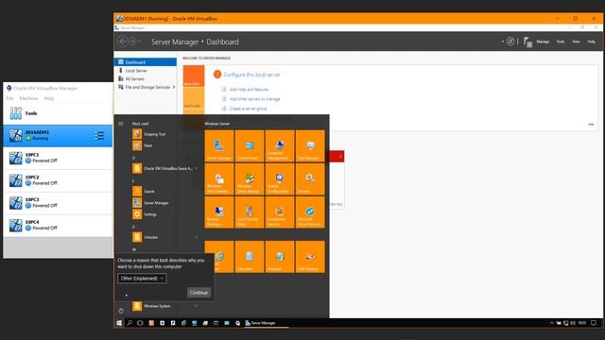
Task: Expand File and Storage Services arrow
Action: 174,87
